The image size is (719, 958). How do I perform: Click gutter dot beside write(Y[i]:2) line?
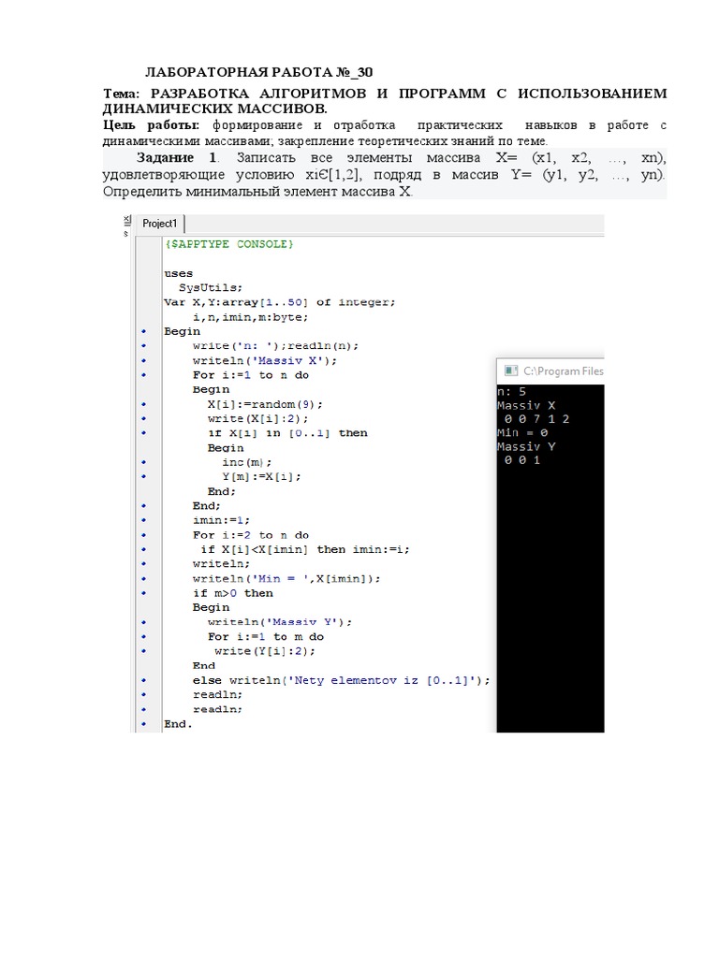(x=144, y=651)
